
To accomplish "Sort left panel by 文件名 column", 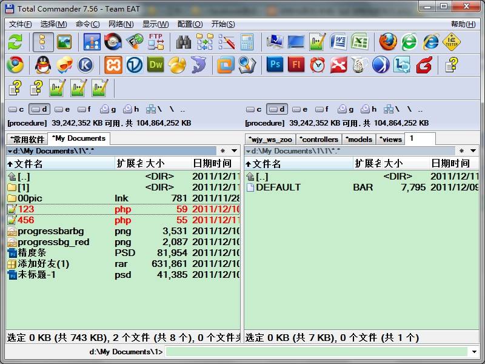I will (x=60, y=163).
